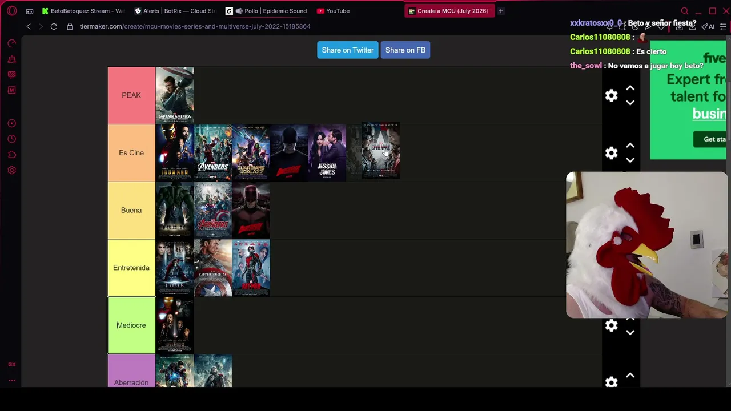Click the Get started ad button
This screenshot has height=411, width=731.
tap(710, 139)
